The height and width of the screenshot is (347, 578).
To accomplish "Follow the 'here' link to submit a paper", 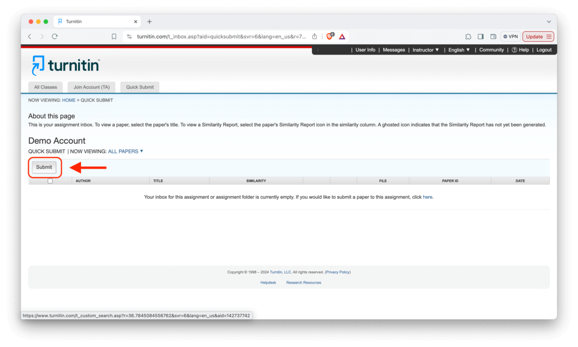I will [x=427, y=197].
